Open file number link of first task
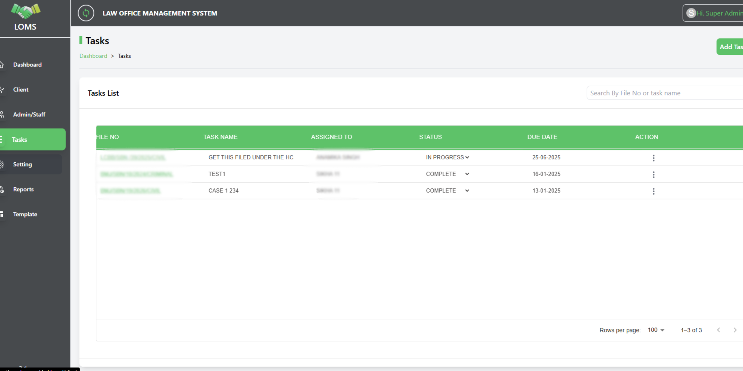The image size is (743, 371). (133, 157)
